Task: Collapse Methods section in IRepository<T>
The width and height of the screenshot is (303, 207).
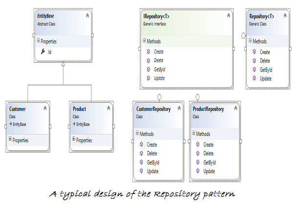Action: (144, 40)
